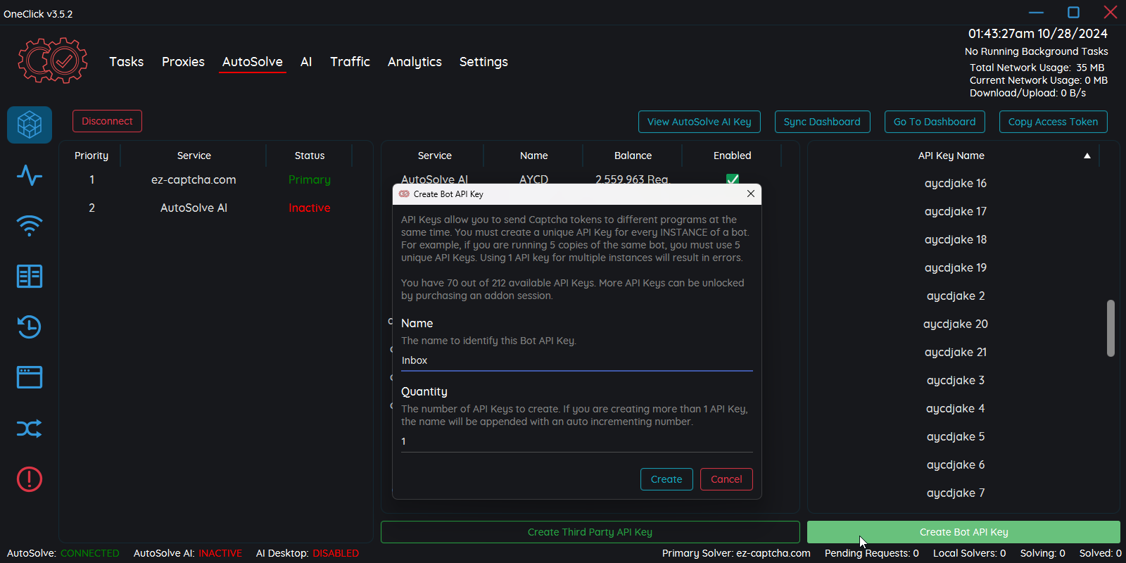Focus the Name input field
Viewport: 1126px width, 563px height.
(x=576, y=360)
